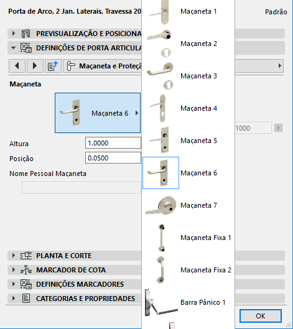The width and height of the screenshot is (293, 329).
Task: Click the Barra Pânico 1 image
Action: click(161, 302)
